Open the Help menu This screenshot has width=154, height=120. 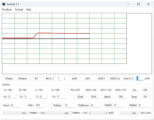click(x=28, y=9)
